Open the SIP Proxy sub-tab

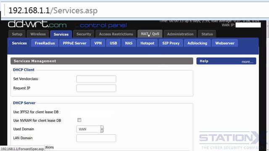(171, 43)
